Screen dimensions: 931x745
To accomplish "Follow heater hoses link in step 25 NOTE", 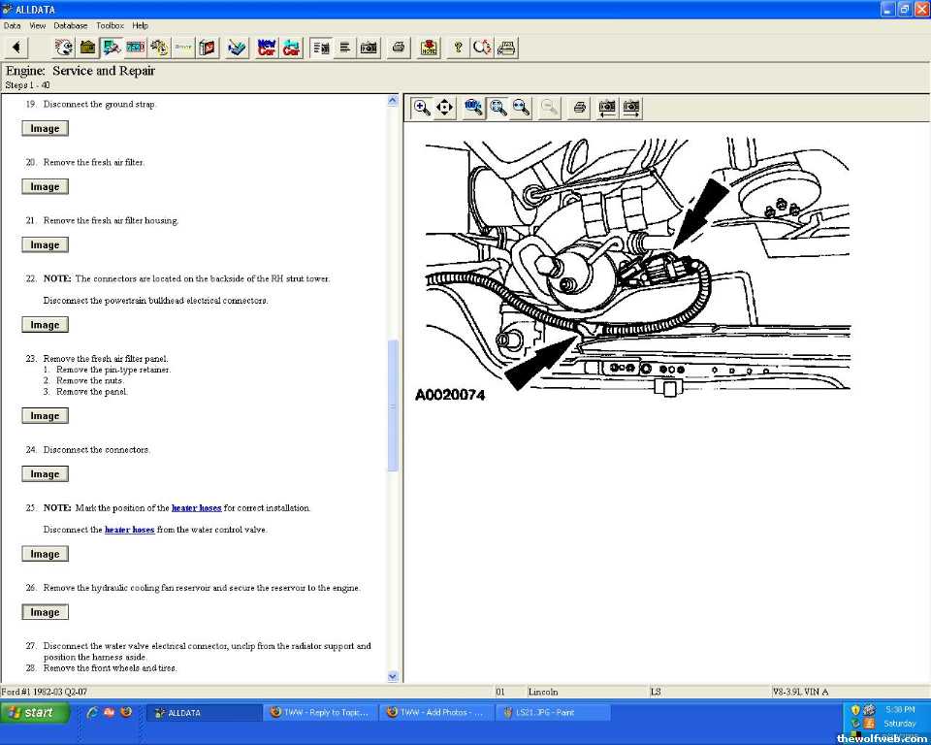I will point(196,507).
